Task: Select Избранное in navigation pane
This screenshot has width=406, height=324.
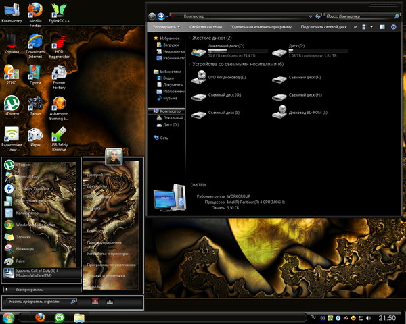Action: 166,38
